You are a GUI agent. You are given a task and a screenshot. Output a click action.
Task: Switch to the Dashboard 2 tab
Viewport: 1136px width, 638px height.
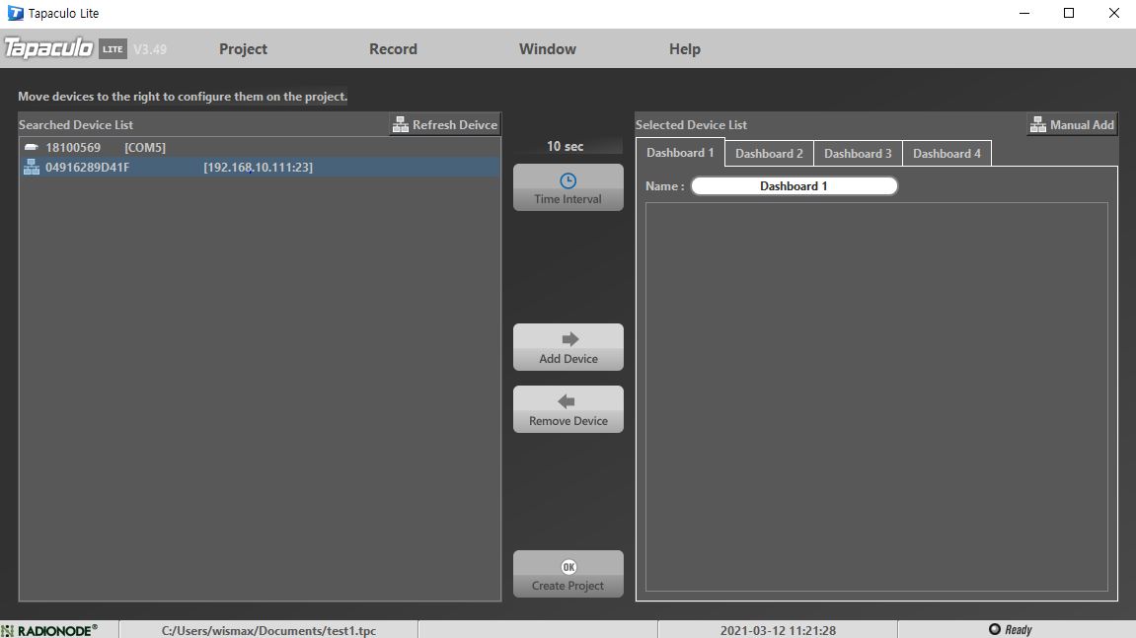click(x=769, y=154)
